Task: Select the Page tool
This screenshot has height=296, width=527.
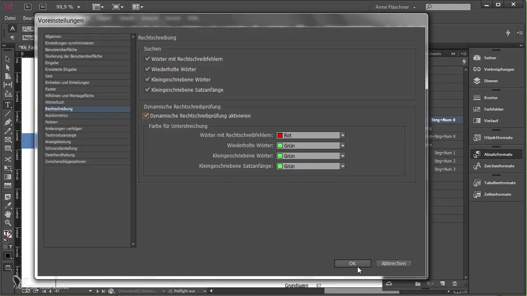Action: [x=7, y=76]
